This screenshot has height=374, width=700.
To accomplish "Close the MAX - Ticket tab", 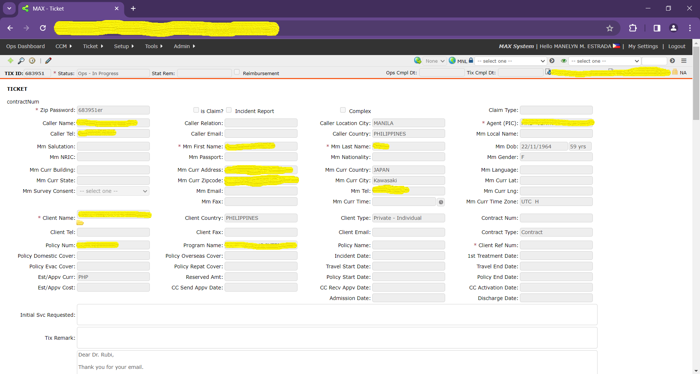I will coord(117,8).
